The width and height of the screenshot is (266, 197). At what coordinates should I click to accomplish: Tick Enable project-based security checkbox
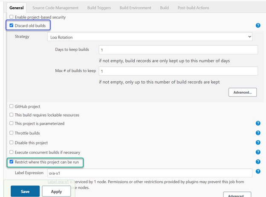pyautogui.click(x=12, y=17)
